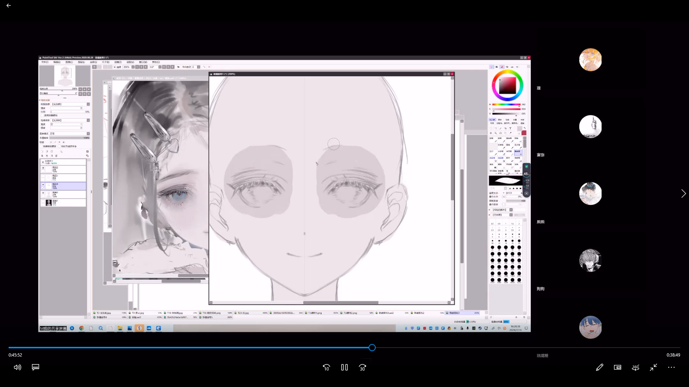689x387 pixels.
Task: Skip forward 30 seconds
Action: (x=362, y=367)
